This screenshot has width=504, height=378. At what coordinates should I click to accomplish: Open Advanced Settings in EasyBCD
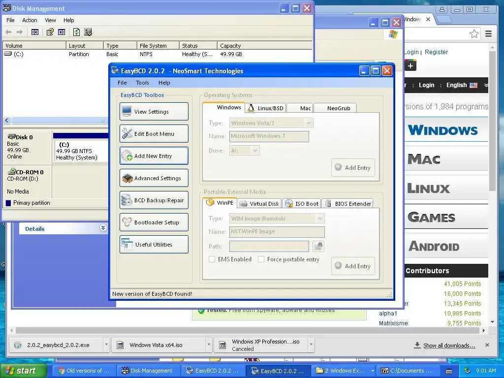point(154,178)
